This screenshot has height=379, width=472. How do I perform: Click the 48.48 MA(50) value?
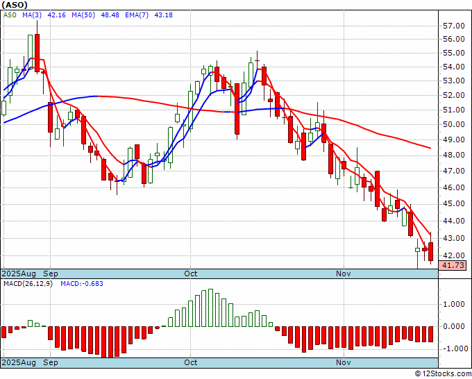click(x=110, y=15)
